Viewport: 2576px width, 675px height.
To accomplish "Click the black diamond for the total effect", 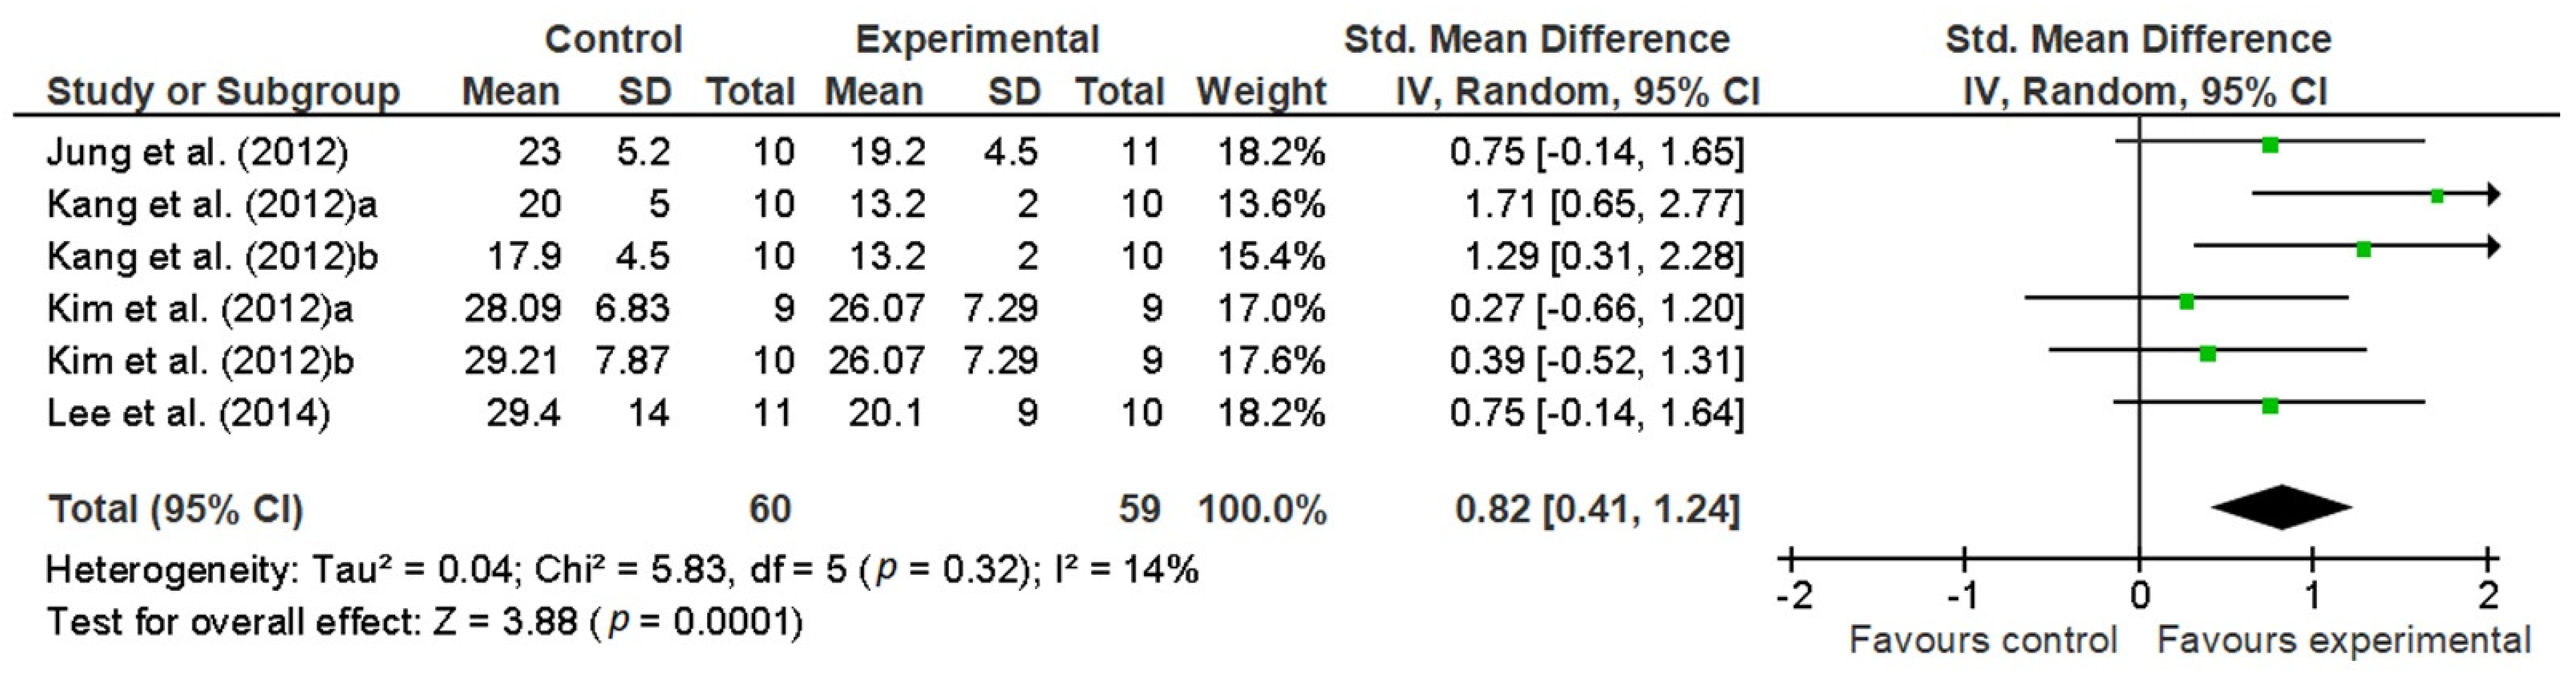I will coord(2281,507).
